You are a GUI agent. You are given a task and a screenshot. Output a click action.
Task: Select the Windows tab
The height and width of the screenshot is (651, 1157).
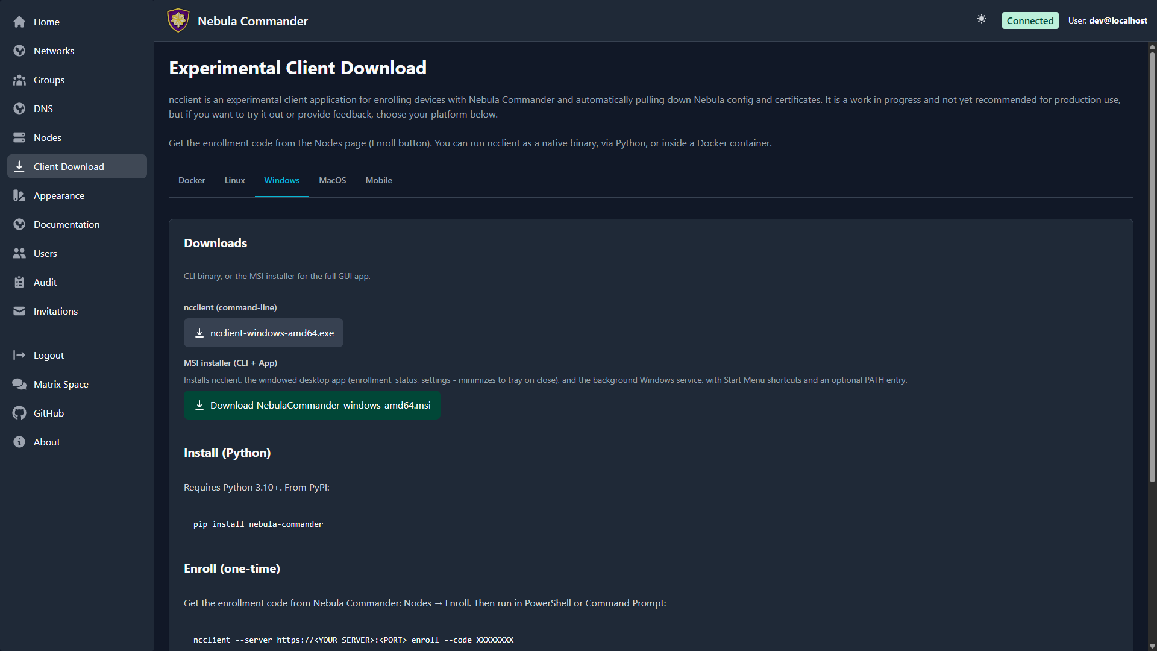pos(281,180)
